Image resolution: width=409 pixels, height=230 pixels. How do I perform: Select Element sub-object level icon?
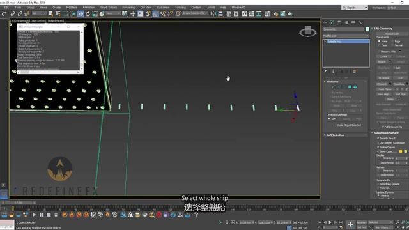355,87
